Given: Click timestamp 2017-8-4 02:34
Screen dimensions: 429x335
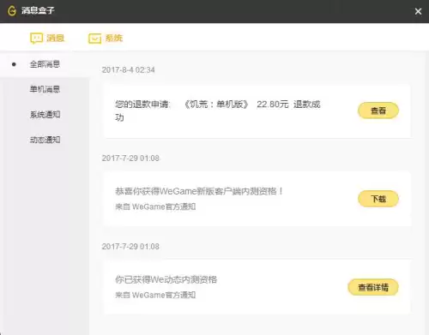Looking at the screenshot, I should (x=128, y=69).
